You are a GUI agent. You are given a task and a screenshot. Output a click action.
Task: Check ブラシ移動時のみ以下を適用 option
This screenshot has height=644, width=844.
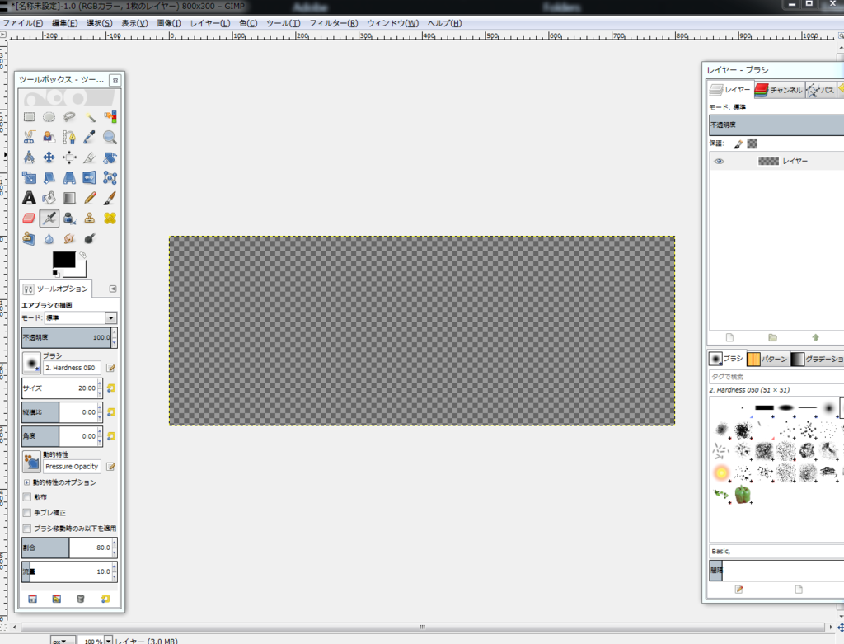[27, 529]
